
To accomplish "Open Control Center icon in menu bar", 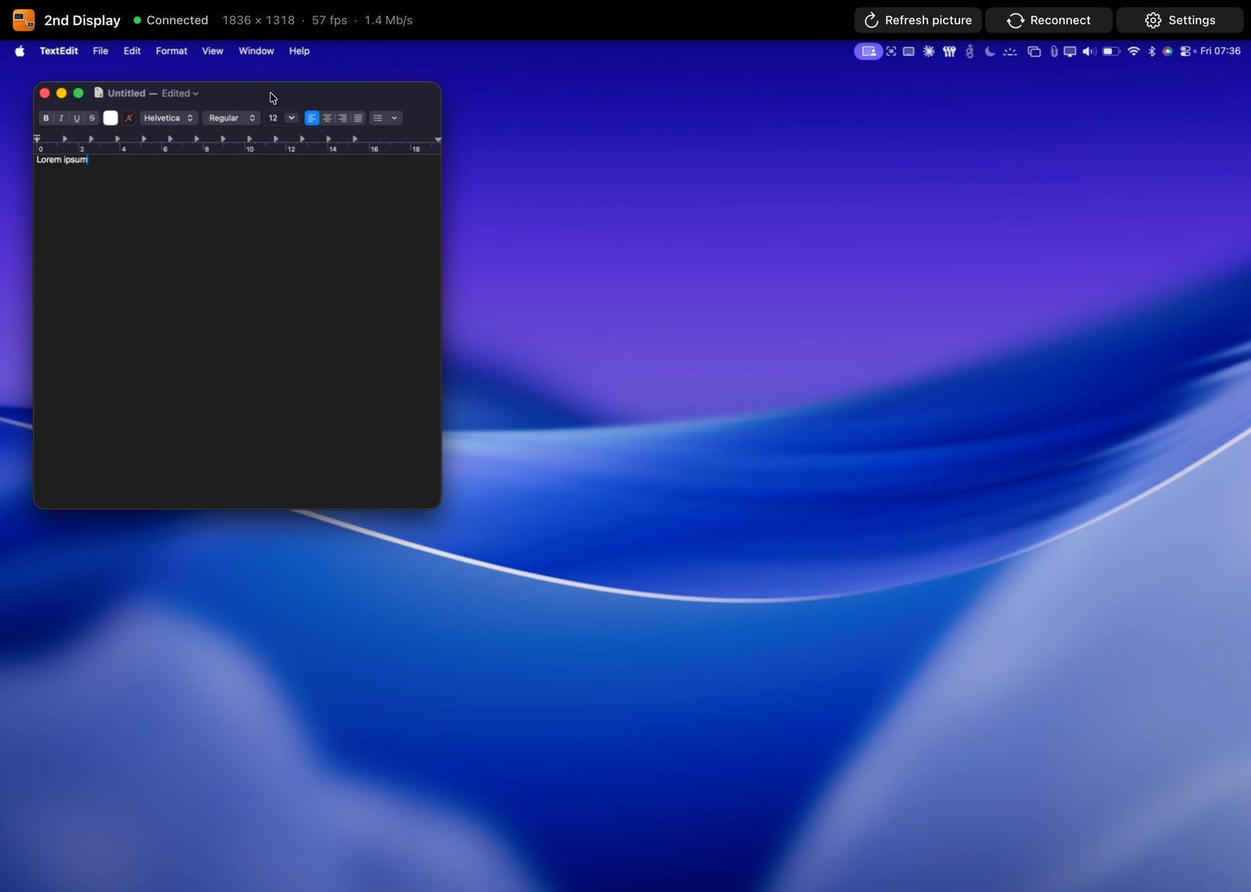I will coord(1185,51).
